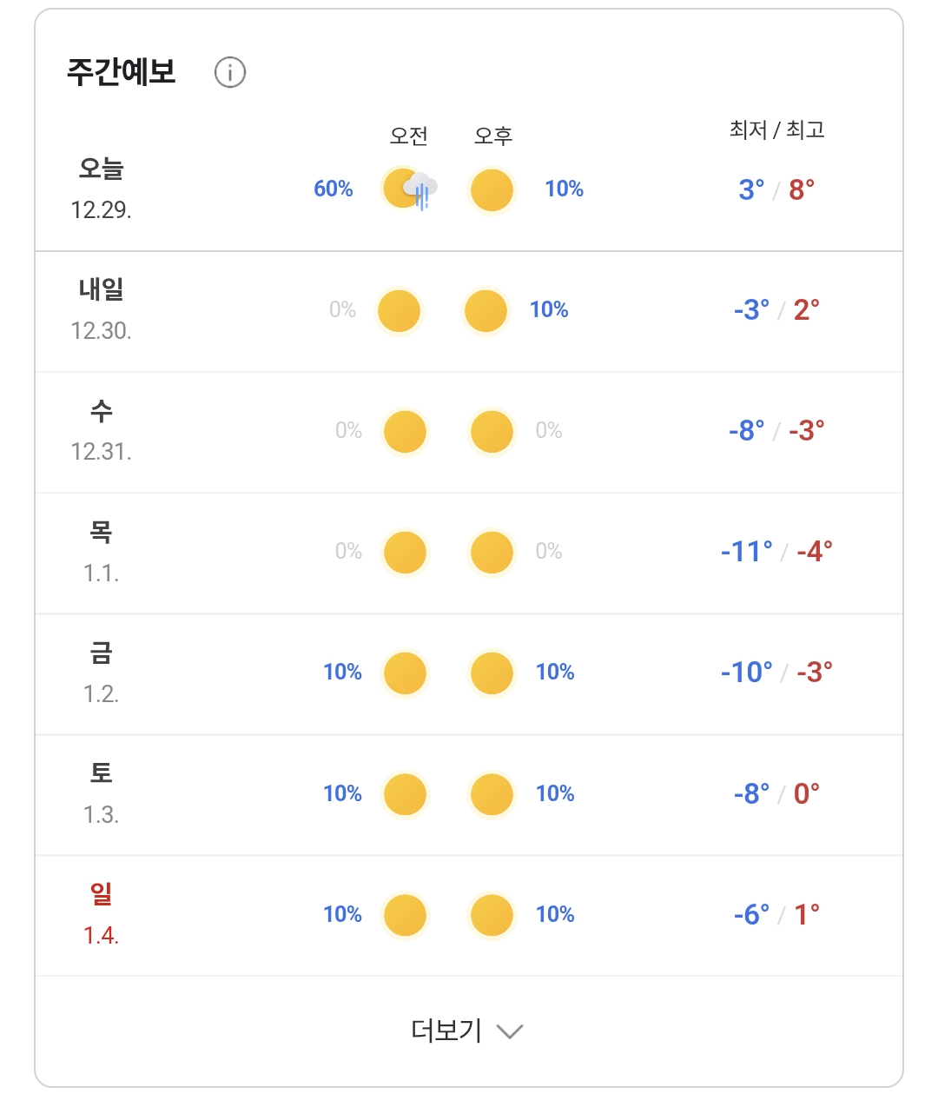Click today's afternoon sunny icon
This screenshot has width=938, height=1094.
point(492,189)
